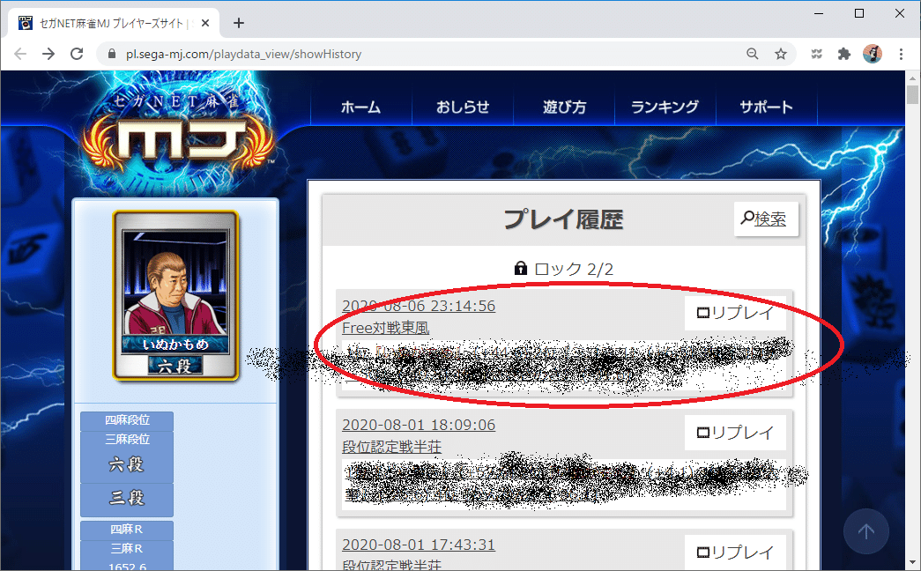The image size is (921, 571).
Task: Click the 三段 rank value in sidebar
Action: point(127,498)
